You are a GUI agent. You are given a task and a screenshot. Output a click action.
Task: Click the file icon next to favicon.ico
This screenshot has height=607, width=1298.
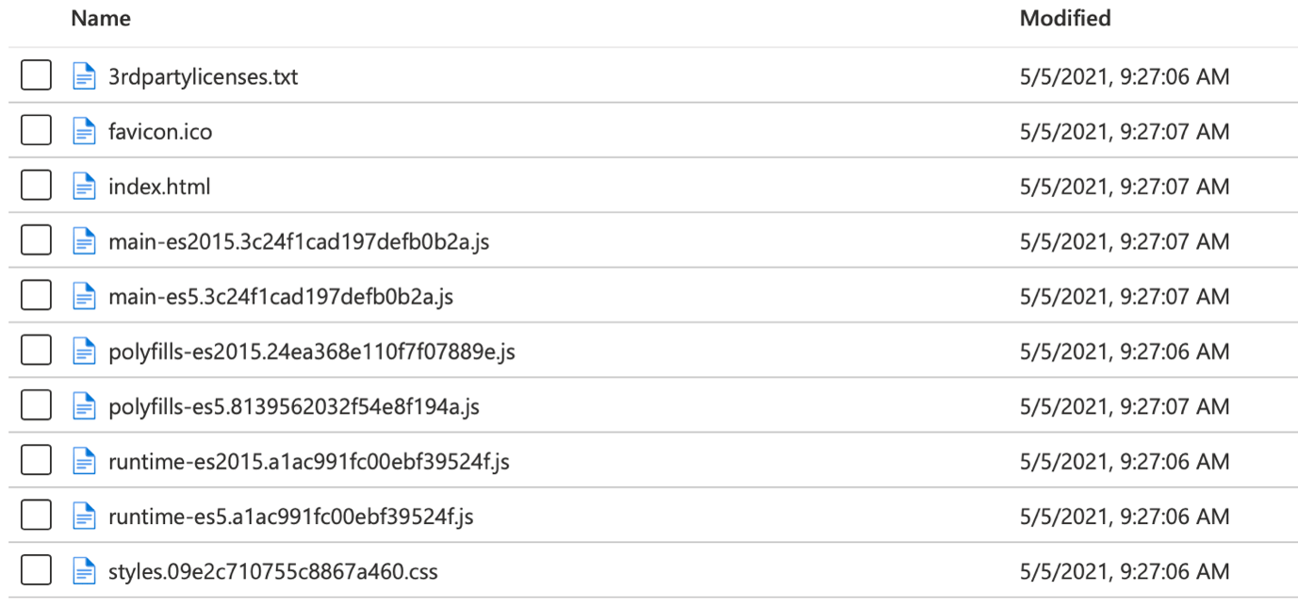pos(85,131)
